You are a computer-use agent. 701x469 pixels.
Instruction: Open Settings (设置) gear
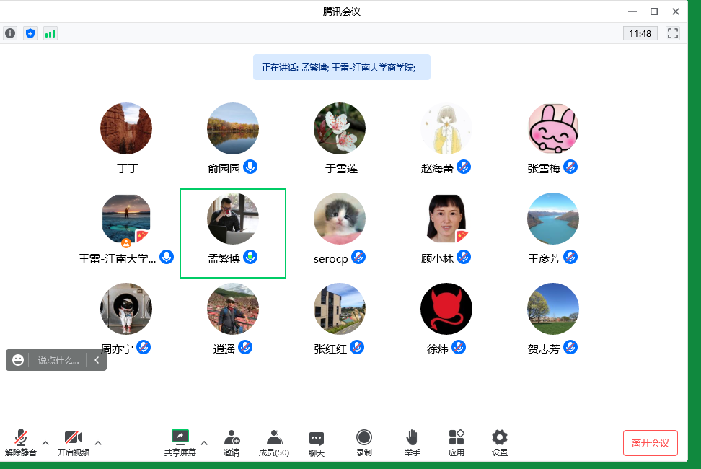(x=500, y=442)
